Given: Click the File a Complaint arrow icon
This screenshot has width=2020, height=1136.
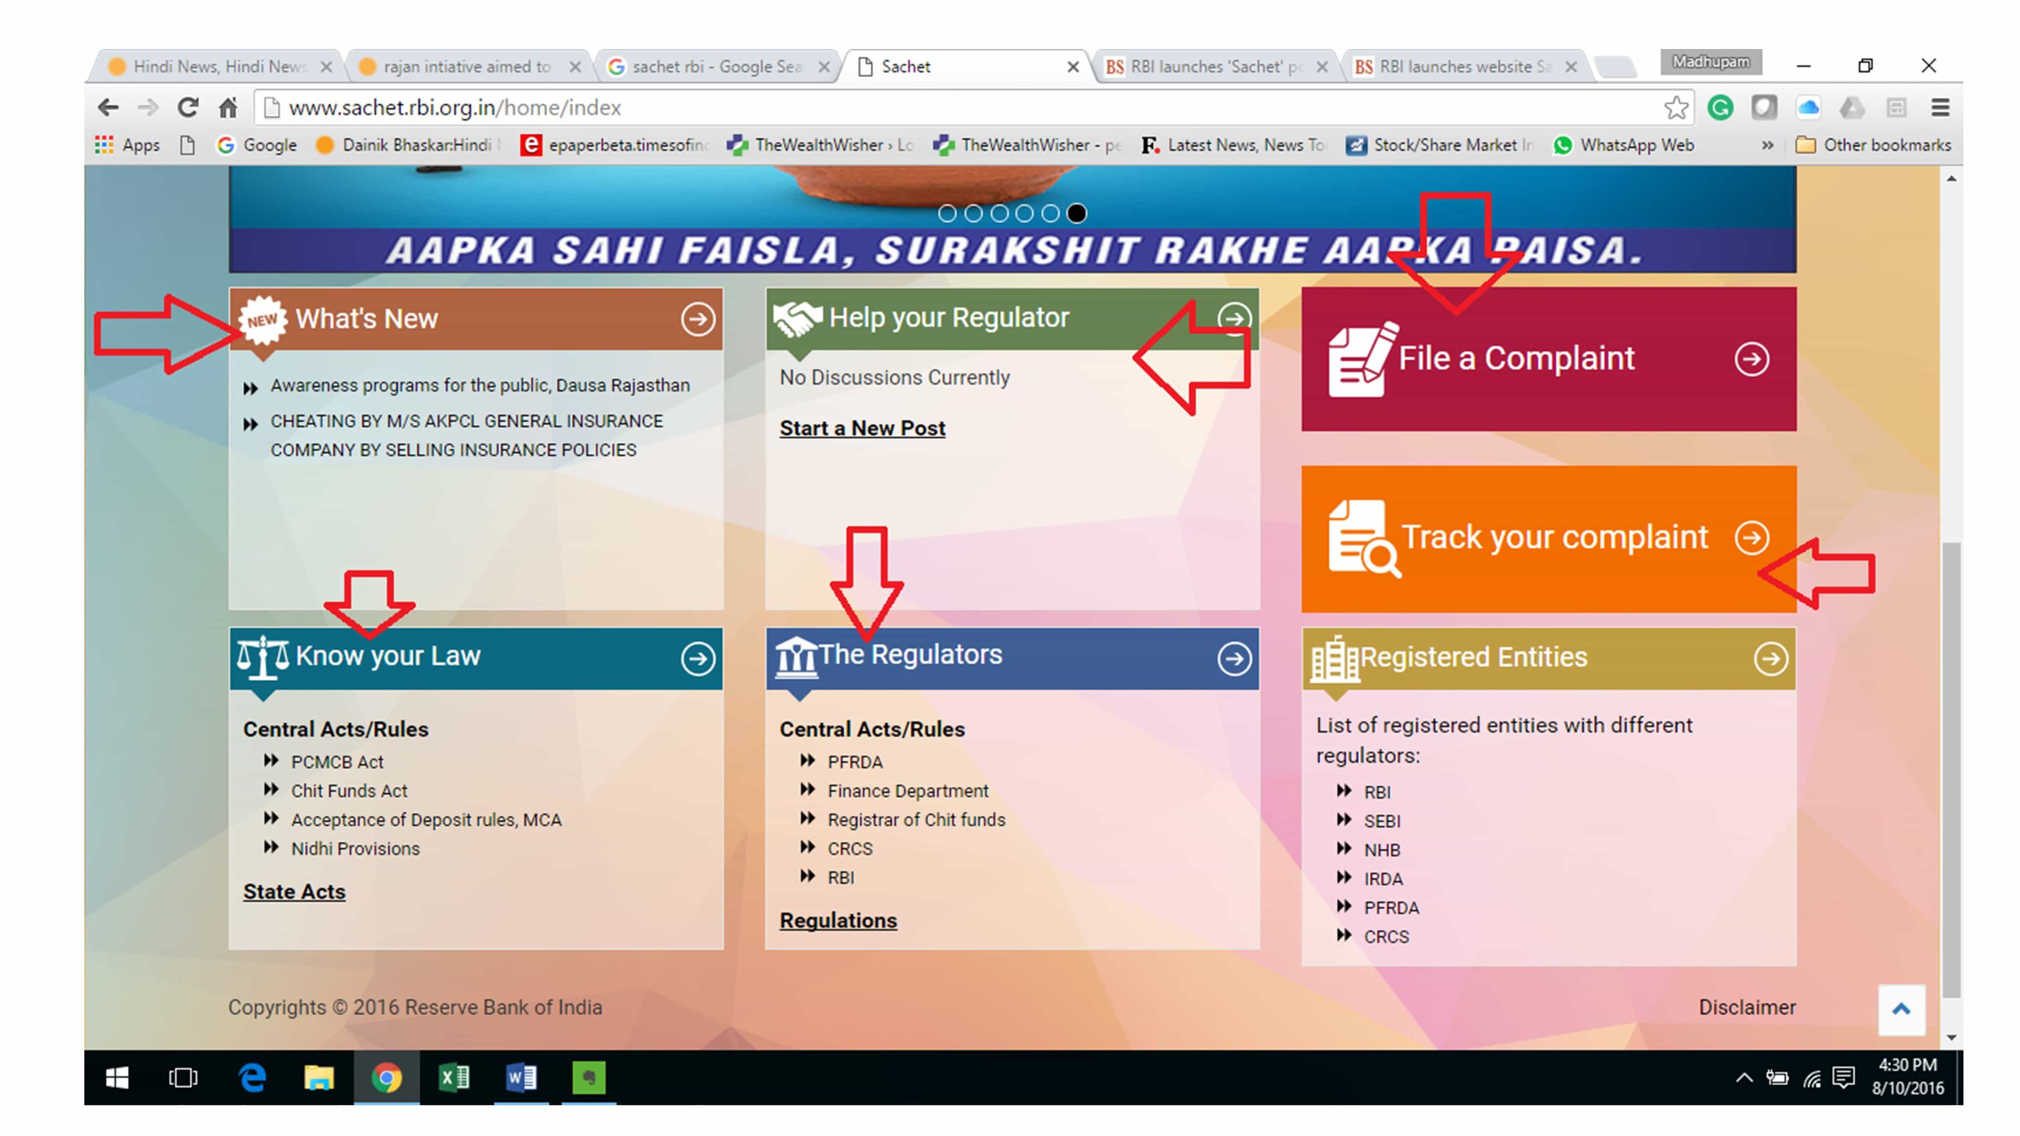Looking at the screenshot, I should point(1751,359).
